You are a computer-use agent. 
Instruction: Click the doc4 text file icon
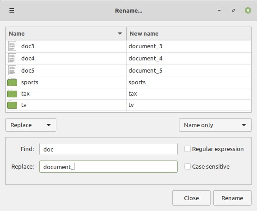point(12,58)
